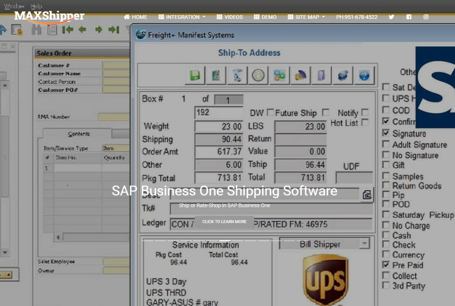Click the green floppy Save icon in Freight+
This screenshot has height=306, width=455.
coord(195,75)
